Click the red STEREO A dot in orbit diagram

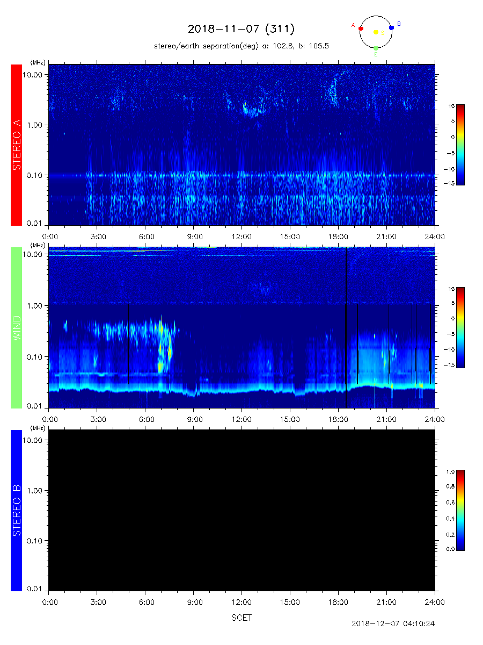361,28
